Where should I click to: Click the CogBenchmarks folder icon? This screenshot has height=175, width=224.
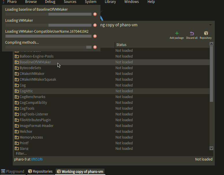pos(17,97)
